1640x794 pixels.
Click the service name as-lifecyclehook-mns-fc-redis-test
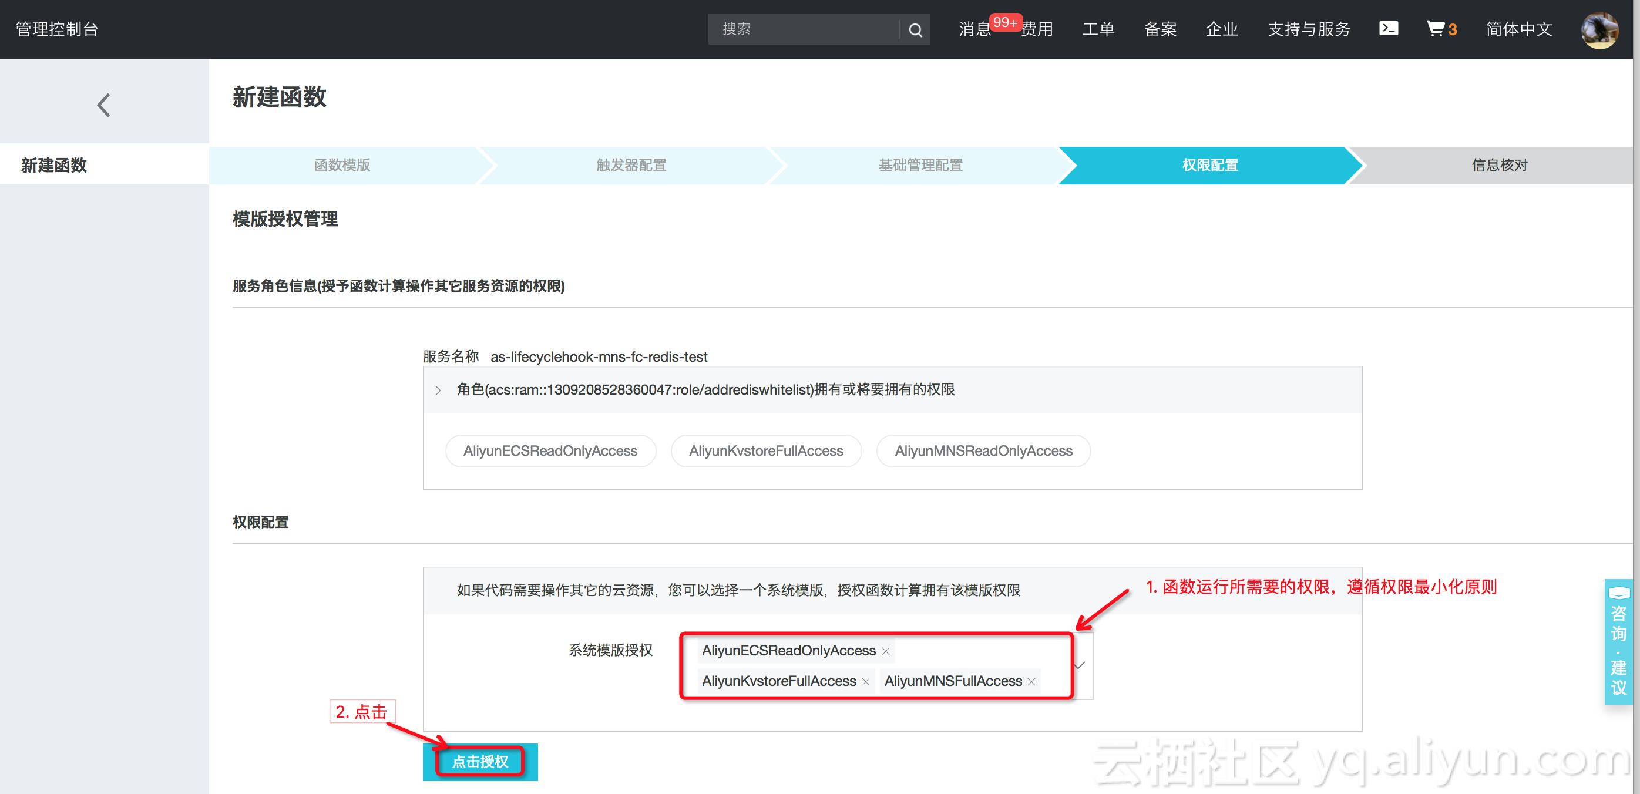click(x=599, y=357)
